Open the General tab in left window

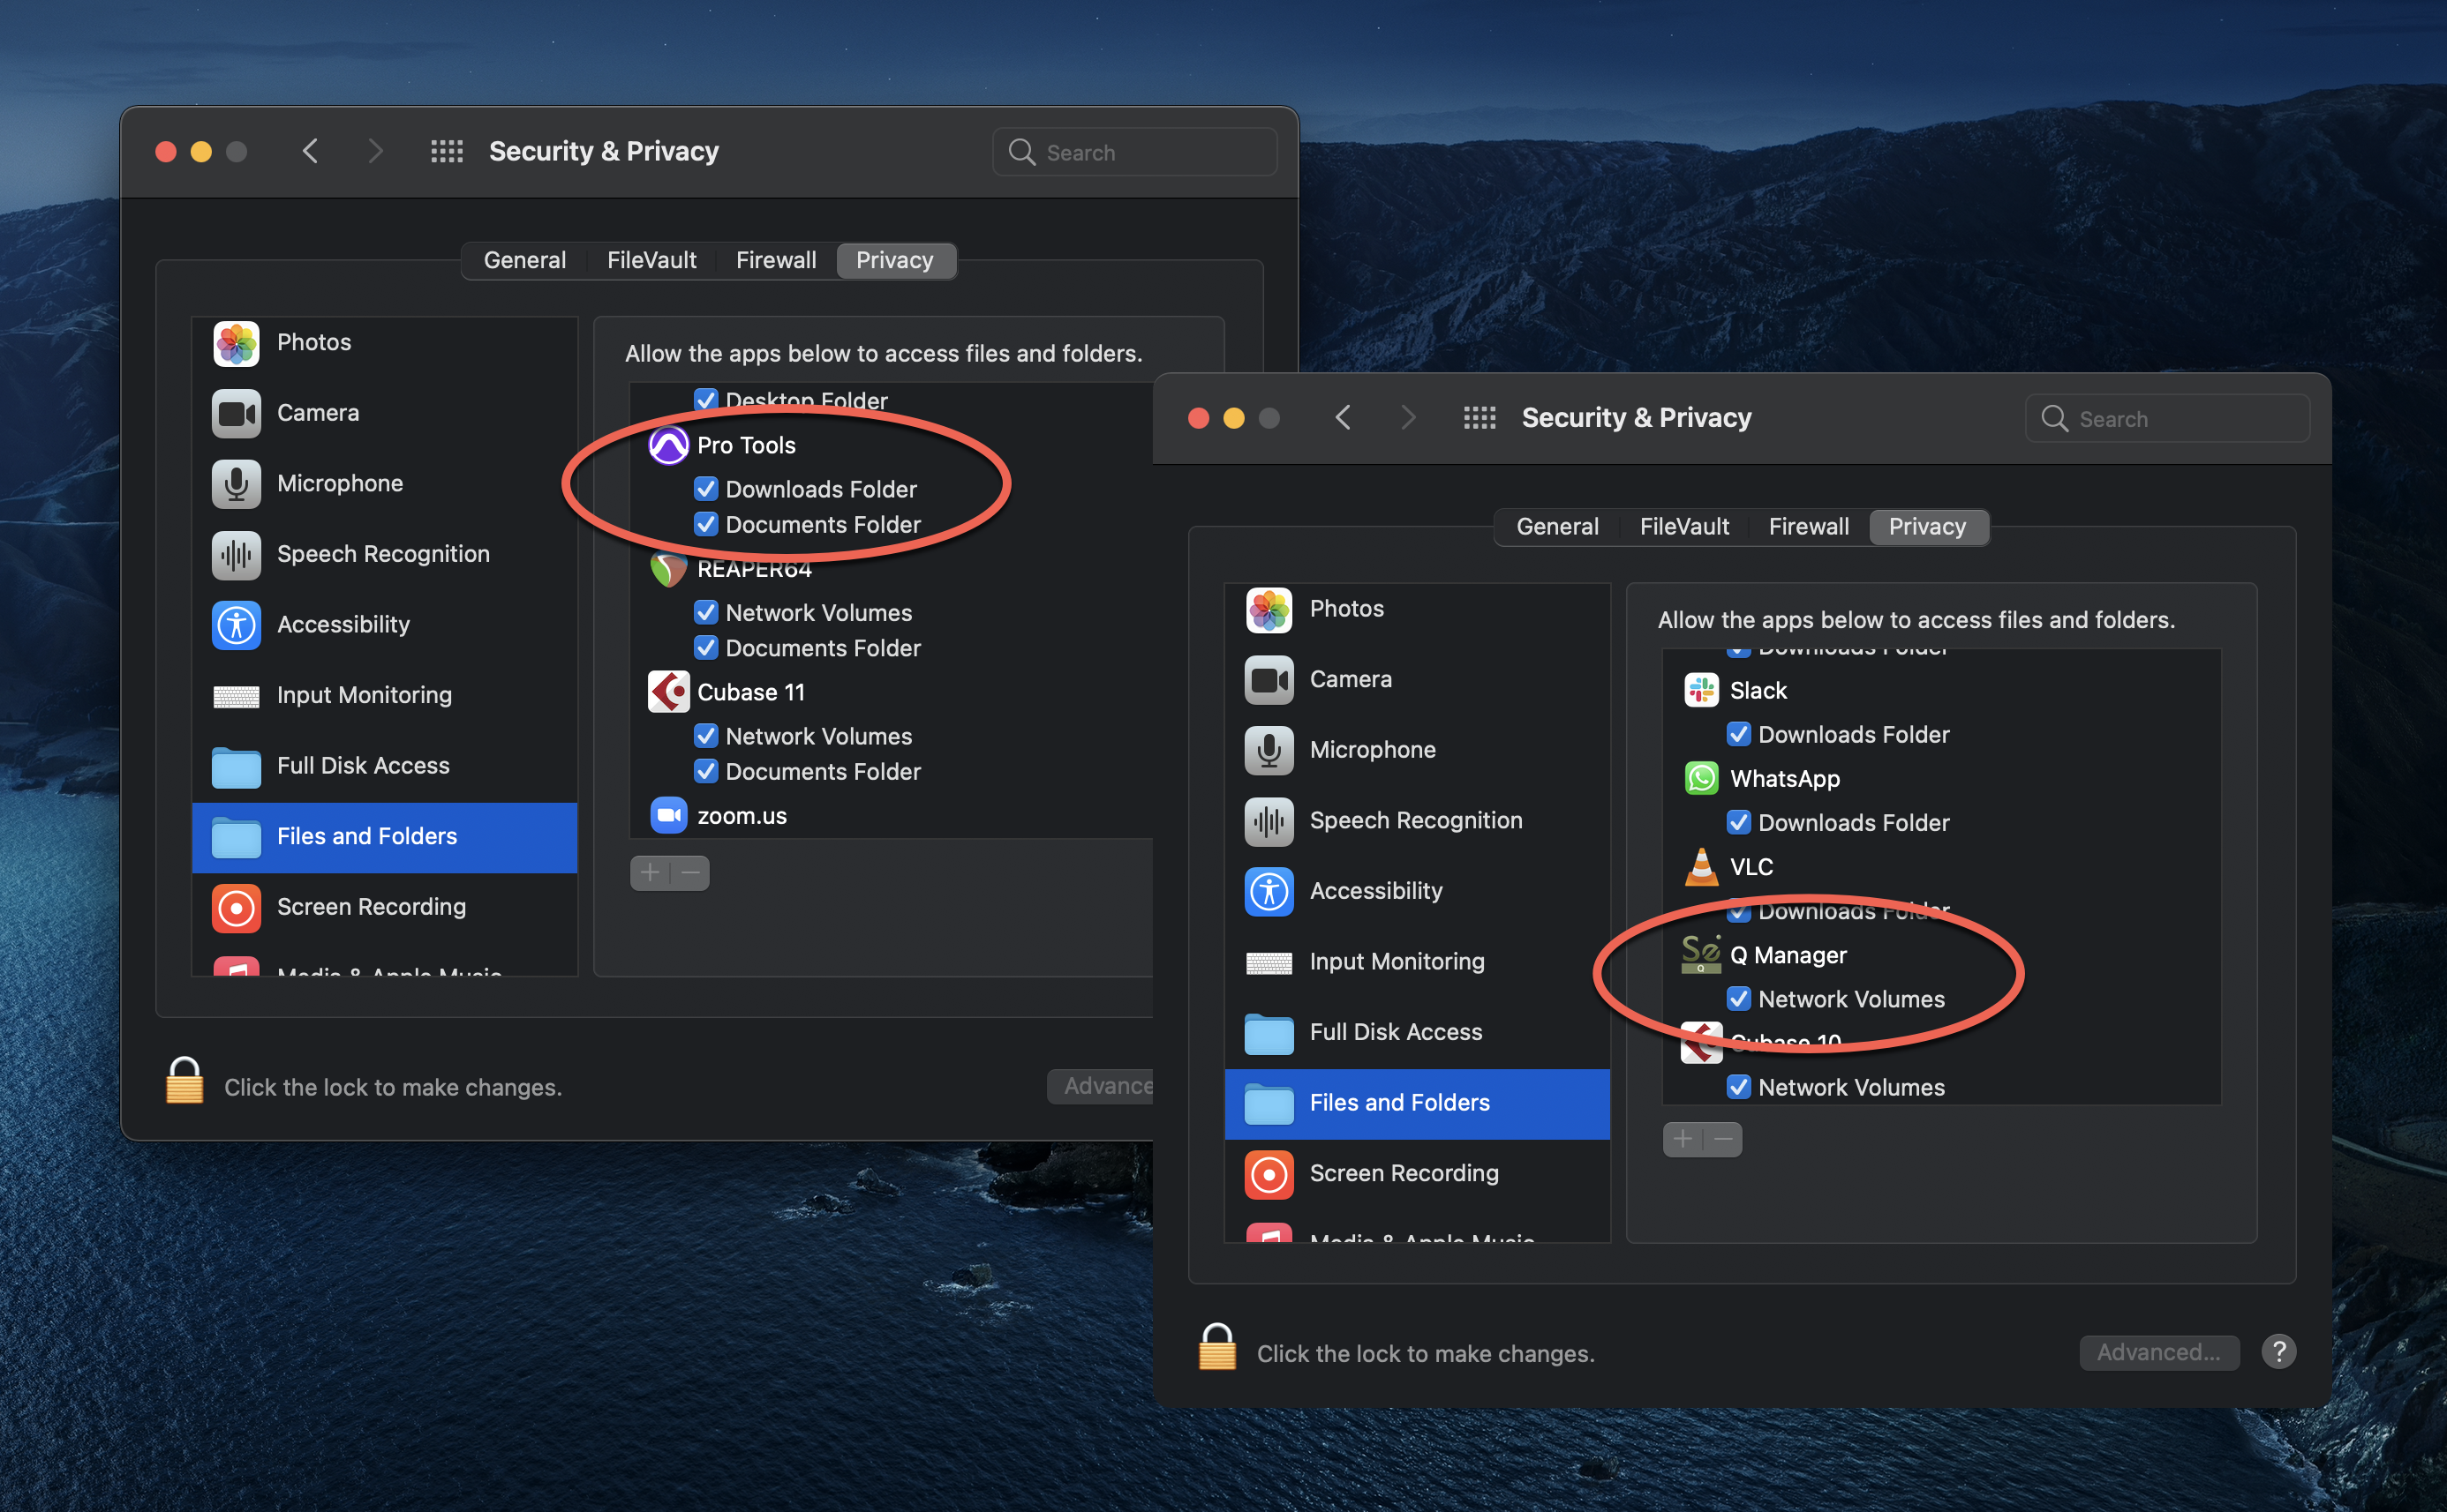tap(524, 260)
